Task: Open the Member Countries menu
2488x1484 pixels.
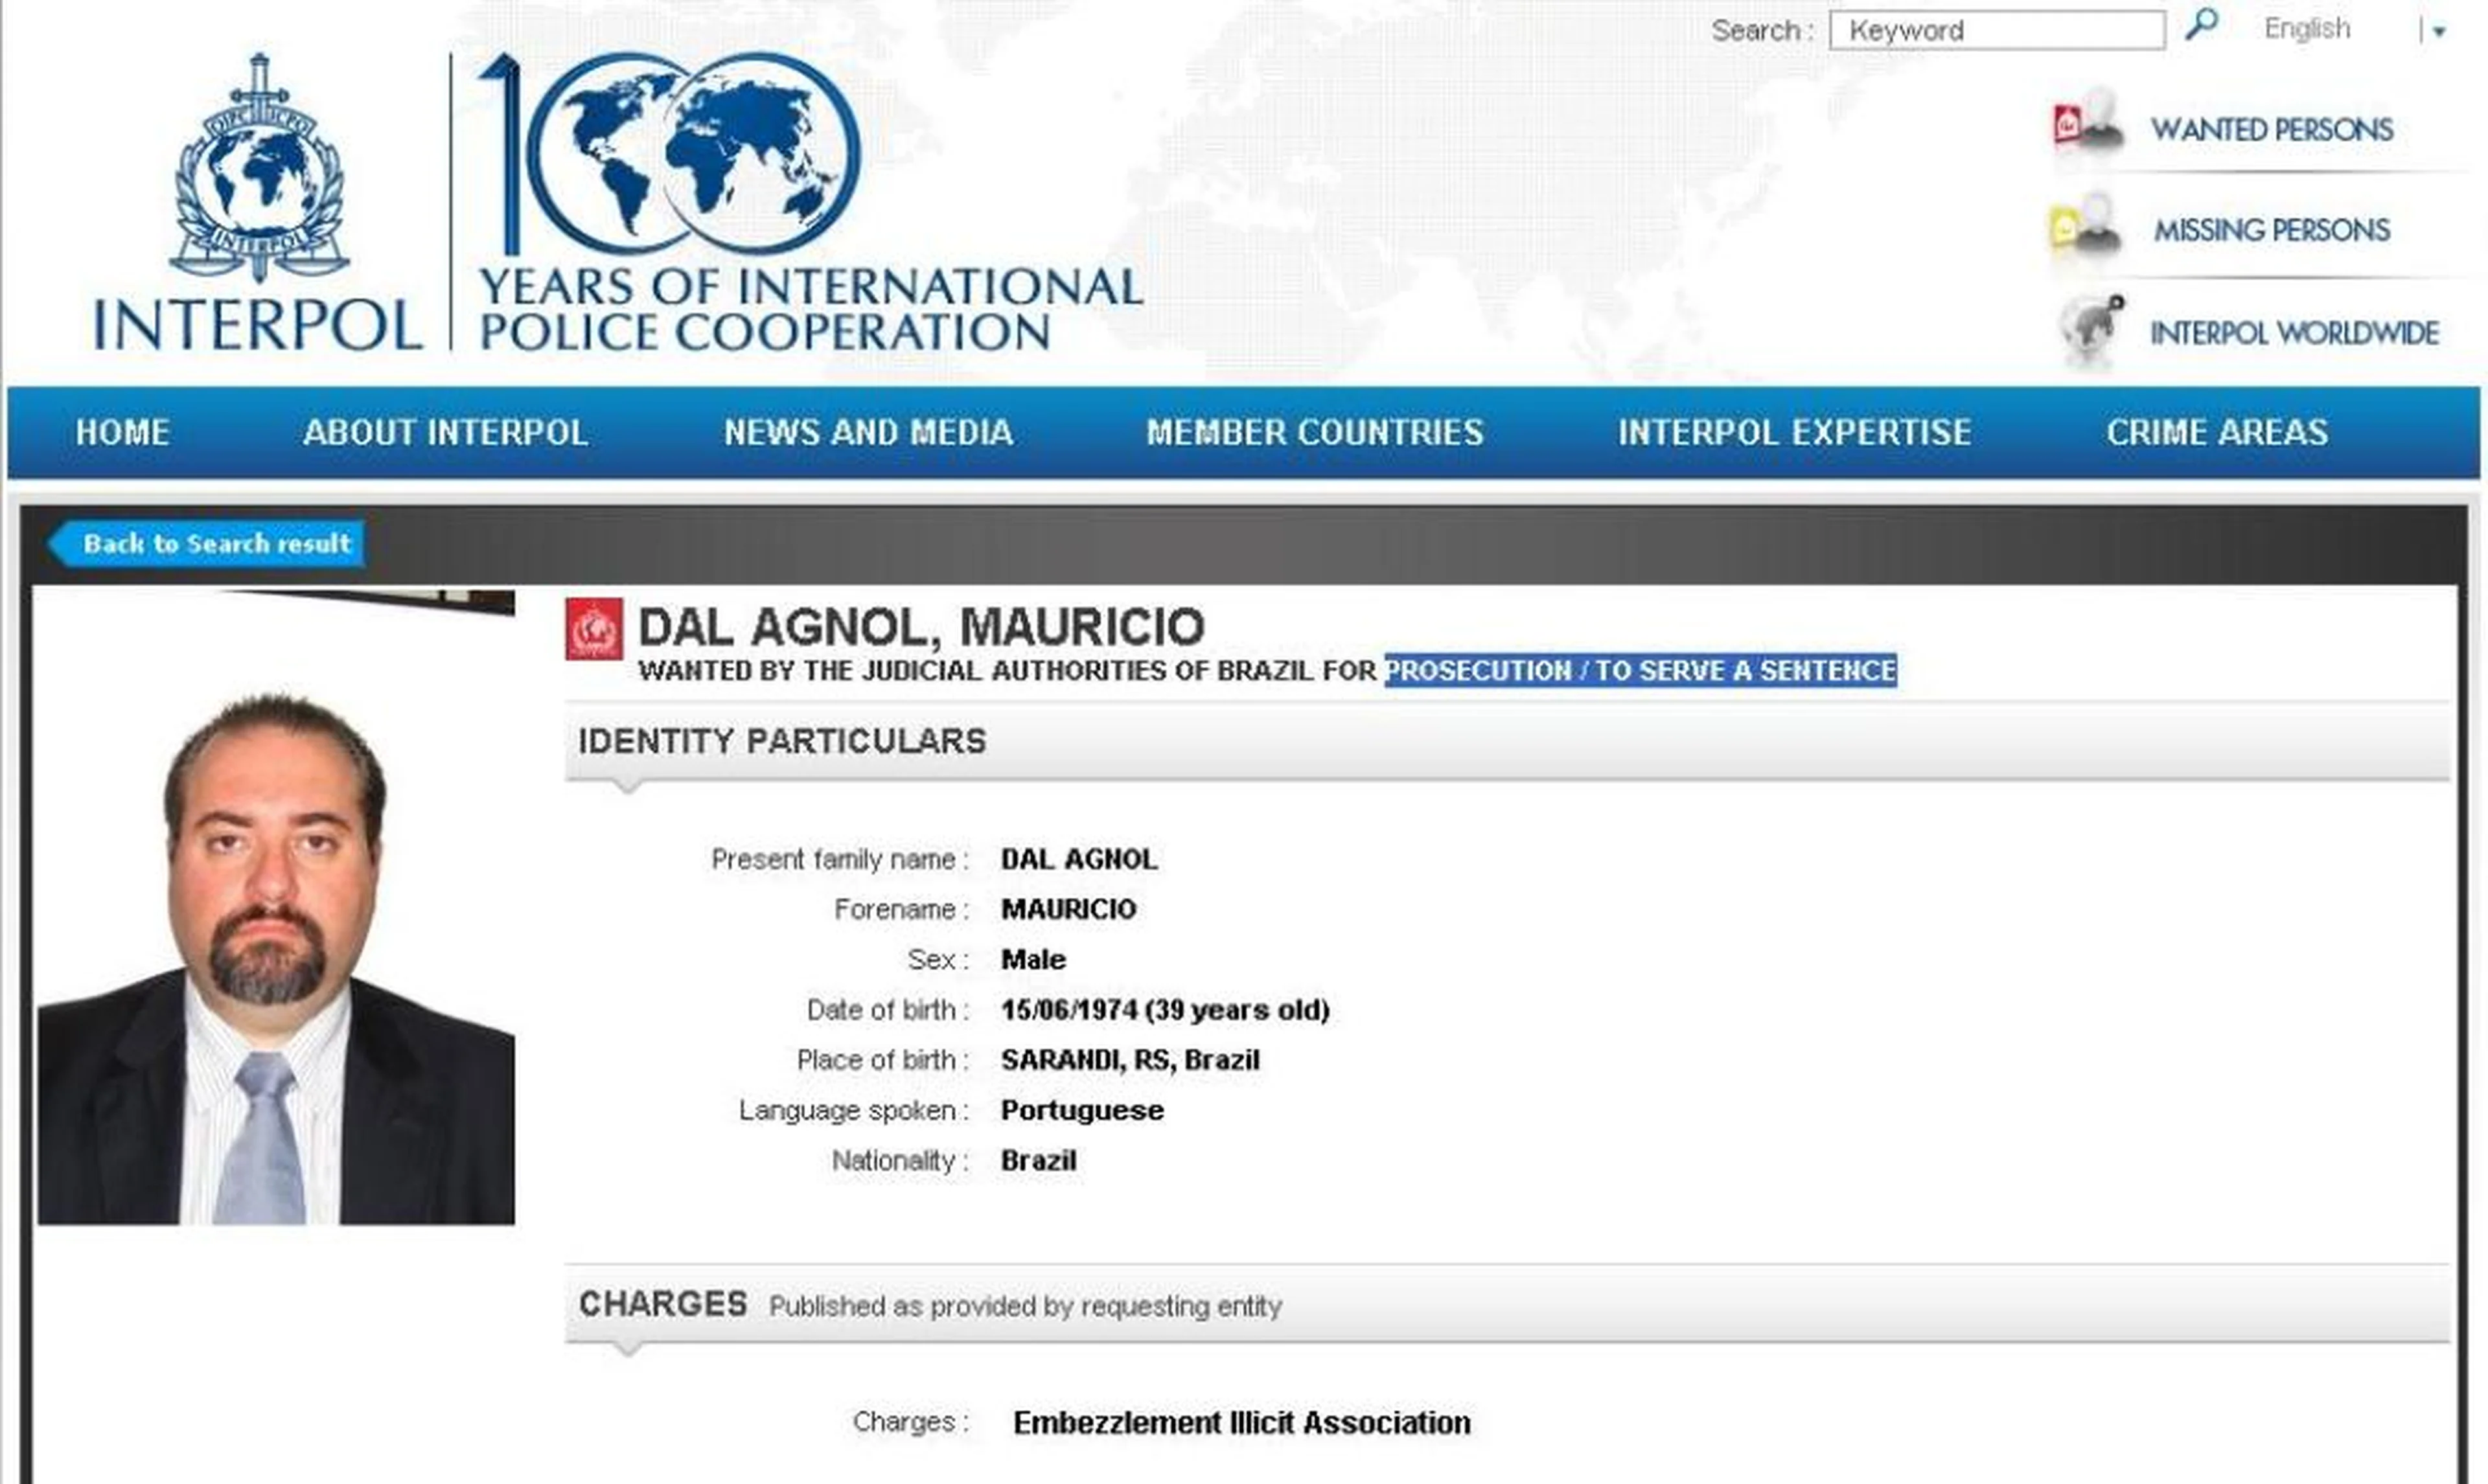Action: click(1315, 432)
